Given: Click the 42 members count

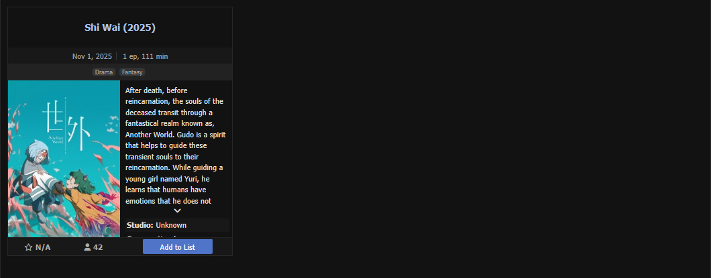Looking at the screenshot, I should tap(98, 247).
